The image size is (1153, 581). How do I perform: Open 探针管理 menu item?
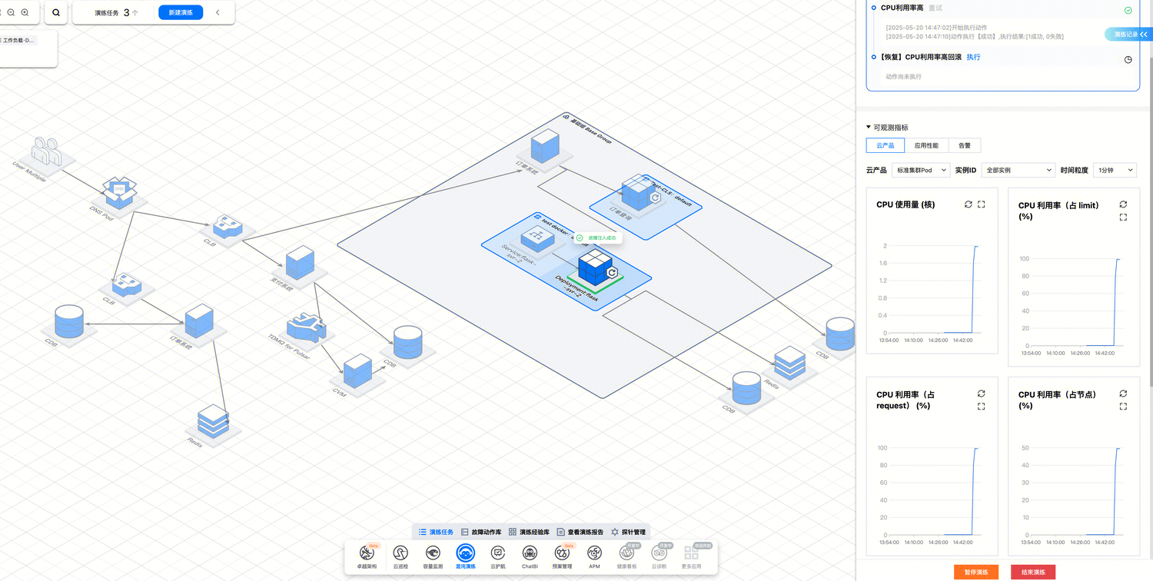click(630, 532)
